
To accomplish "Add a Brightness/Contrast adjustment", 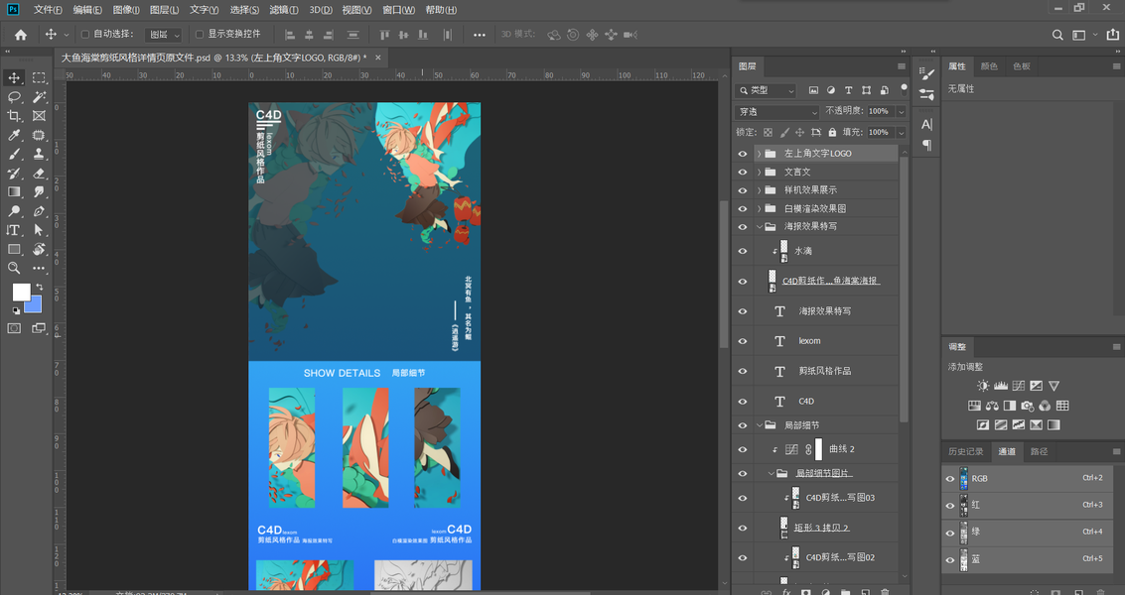I will tap(983, 386).
